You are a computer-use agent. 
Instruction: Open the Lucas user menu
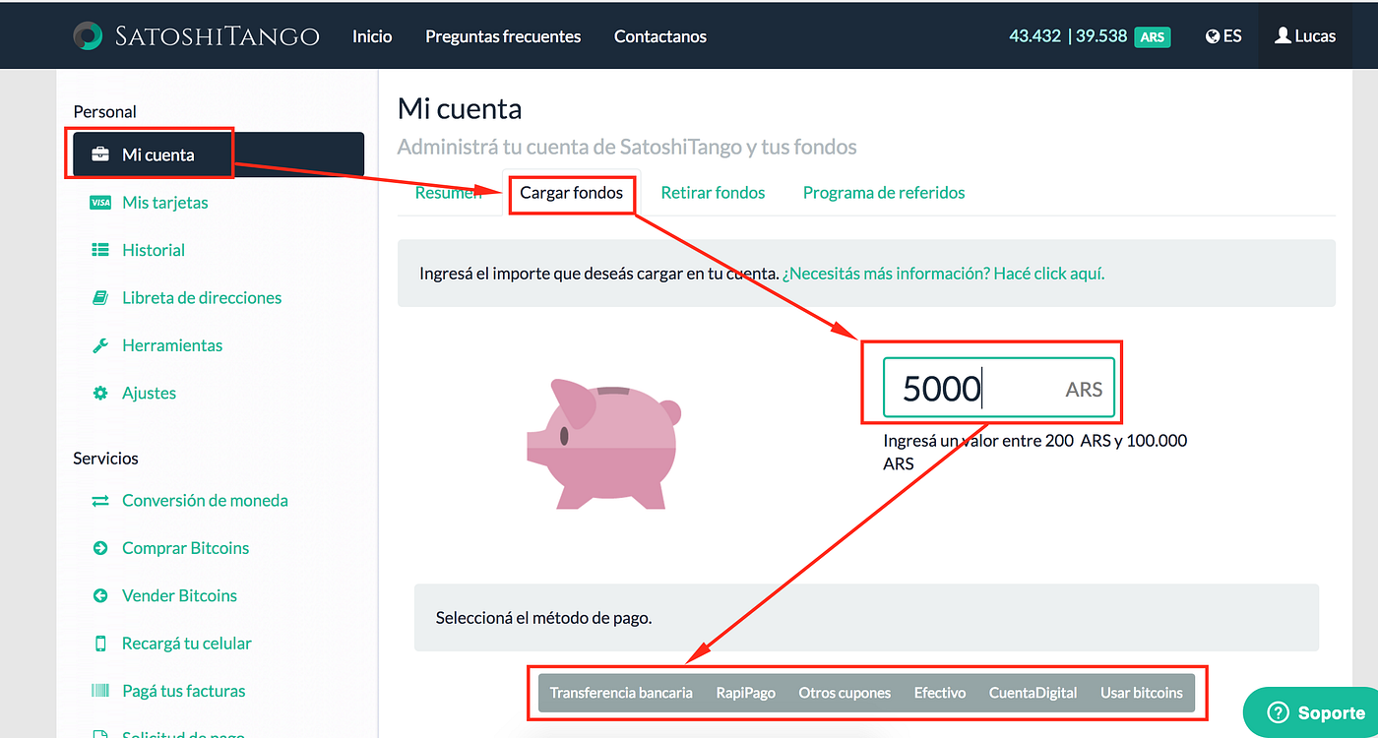(x=1305, y=35)
